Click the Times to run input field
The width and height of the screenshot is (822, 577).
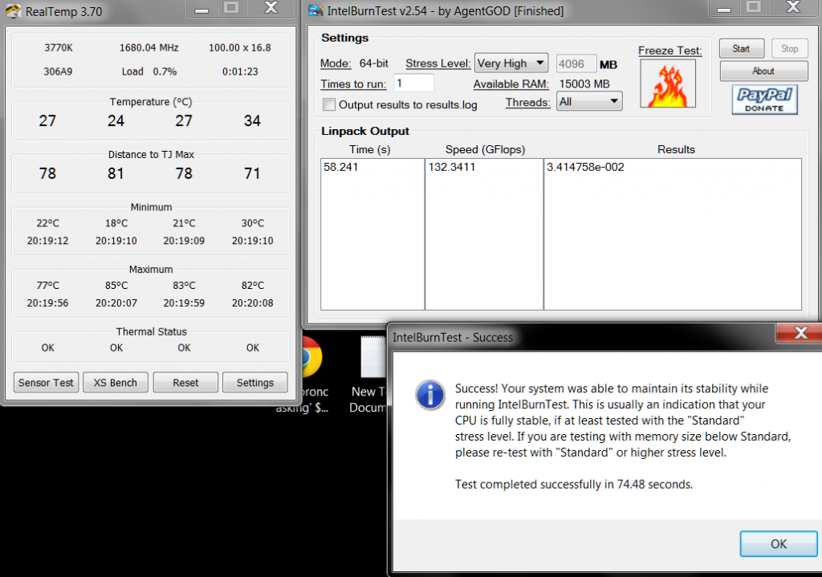coord(413,83)
